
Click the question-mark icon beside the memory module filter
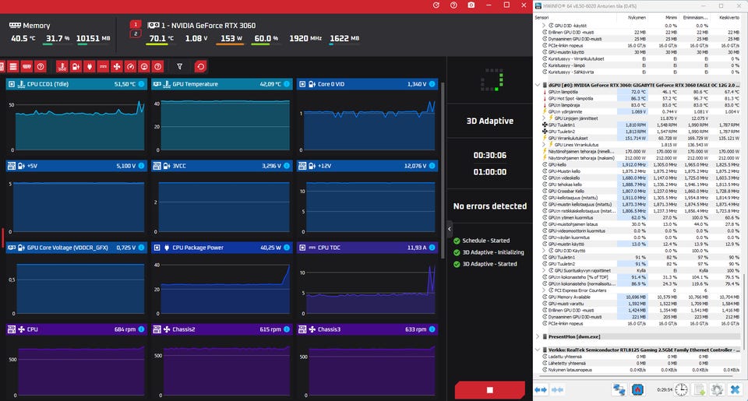41,67
